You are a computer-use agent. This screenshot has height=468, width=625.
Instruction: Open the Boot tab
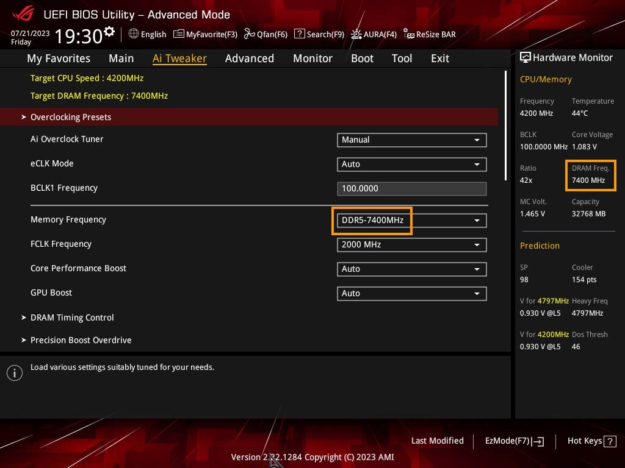click(363, 58)
